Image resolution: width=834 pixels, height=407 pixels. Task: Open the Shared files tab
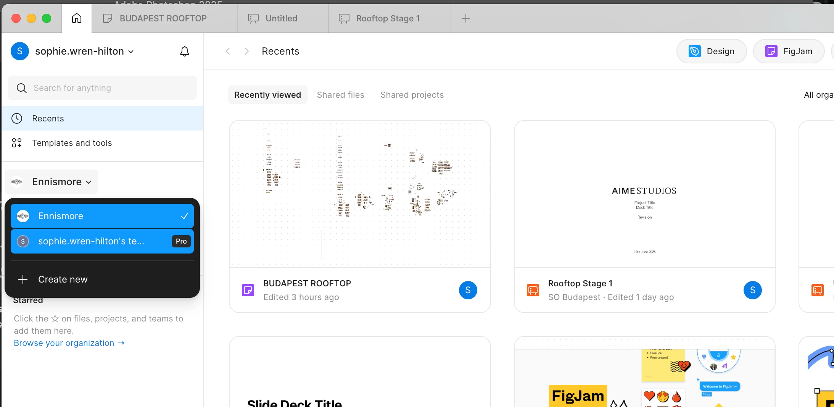pyautogui.click(x=341, y=95)
